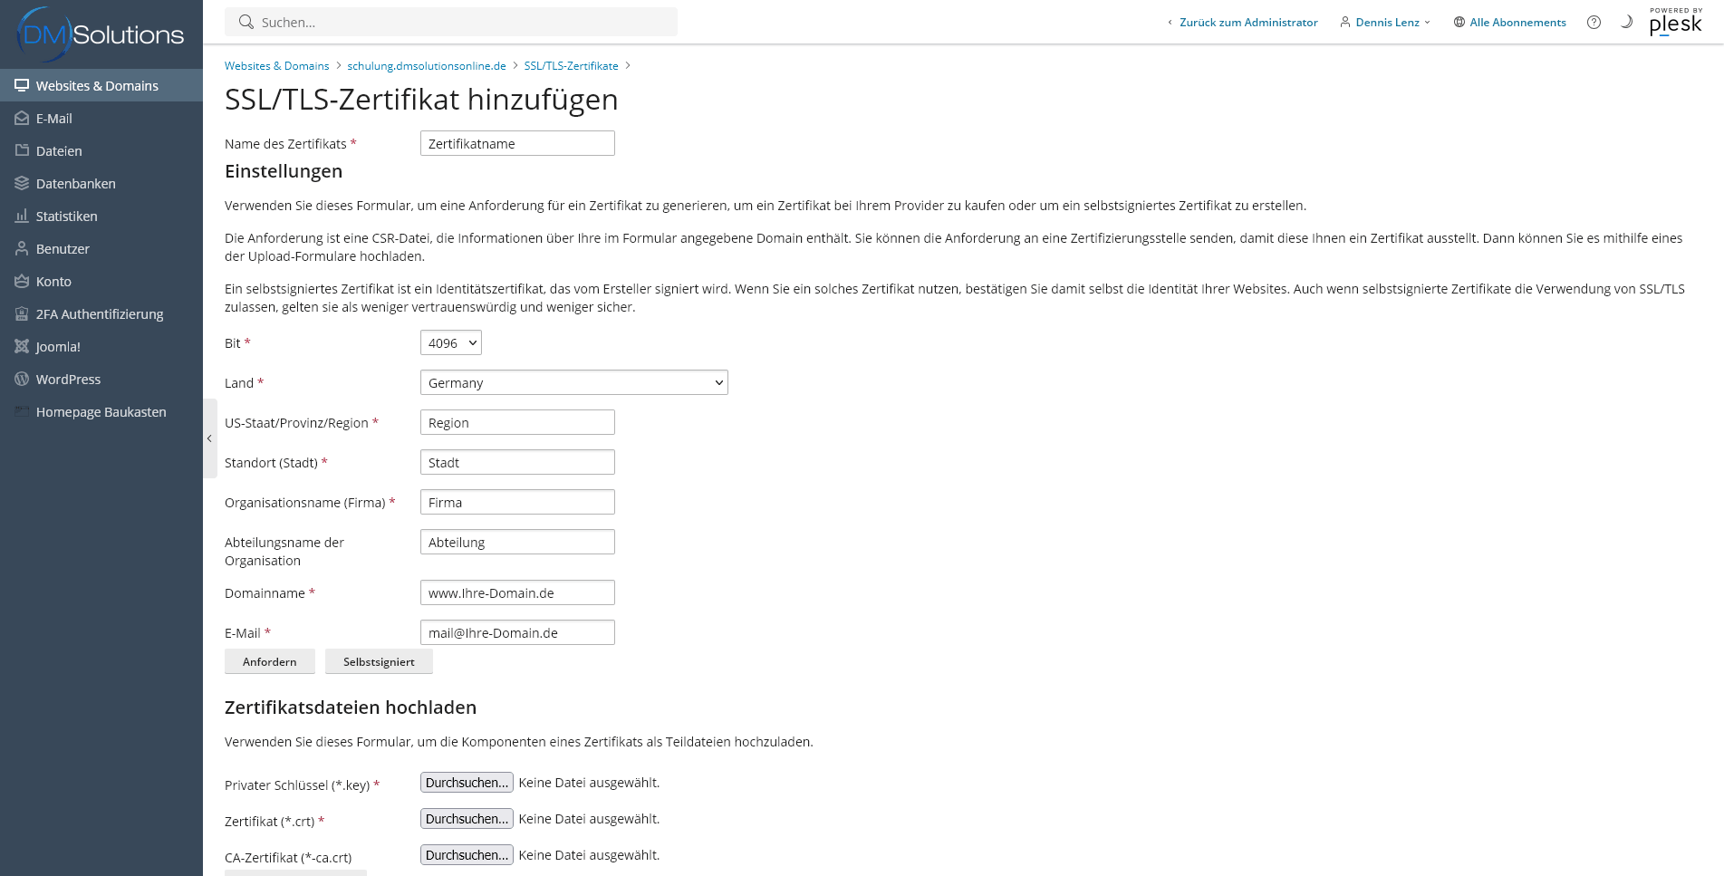Open the Bit key size dropdown

450,343
